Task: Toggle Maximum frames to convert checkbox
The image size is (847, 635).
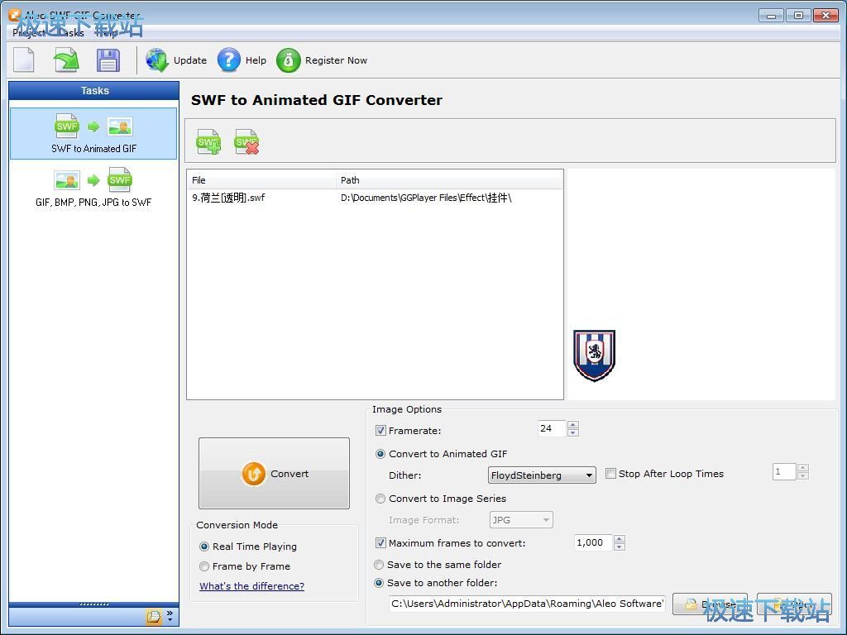Action: tap(380, 542)
